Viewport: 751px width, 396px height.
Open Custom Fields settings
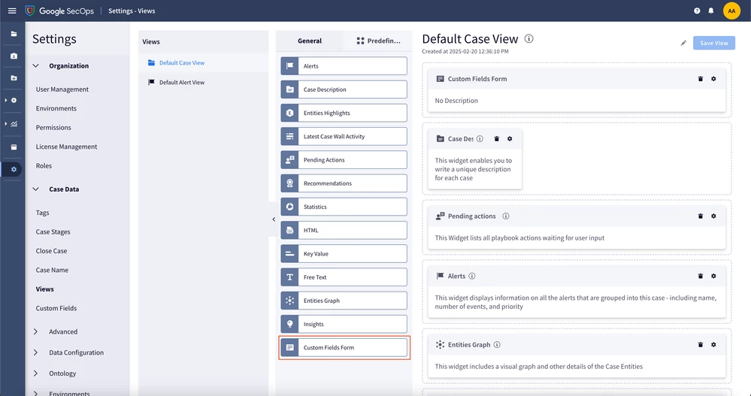click(56, 308)
